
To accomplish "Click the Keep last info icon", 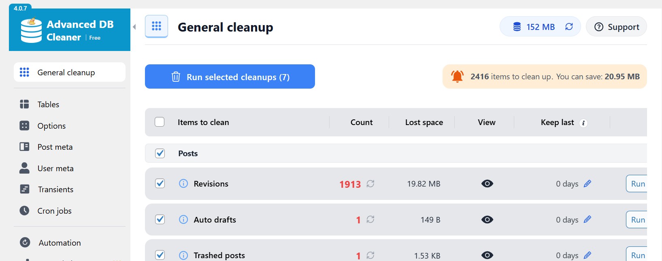I will [x=583, y=123].
